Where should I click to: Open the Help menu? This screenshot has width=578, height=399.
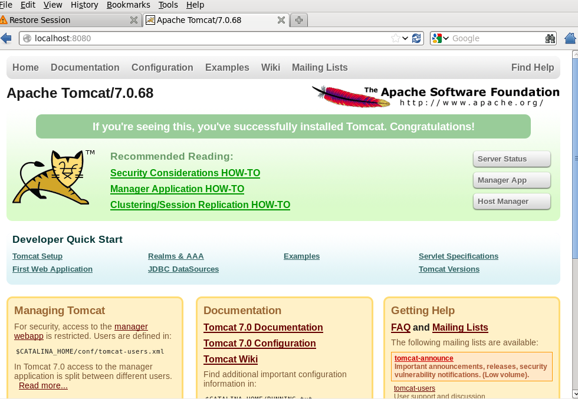tap(195, 5)
